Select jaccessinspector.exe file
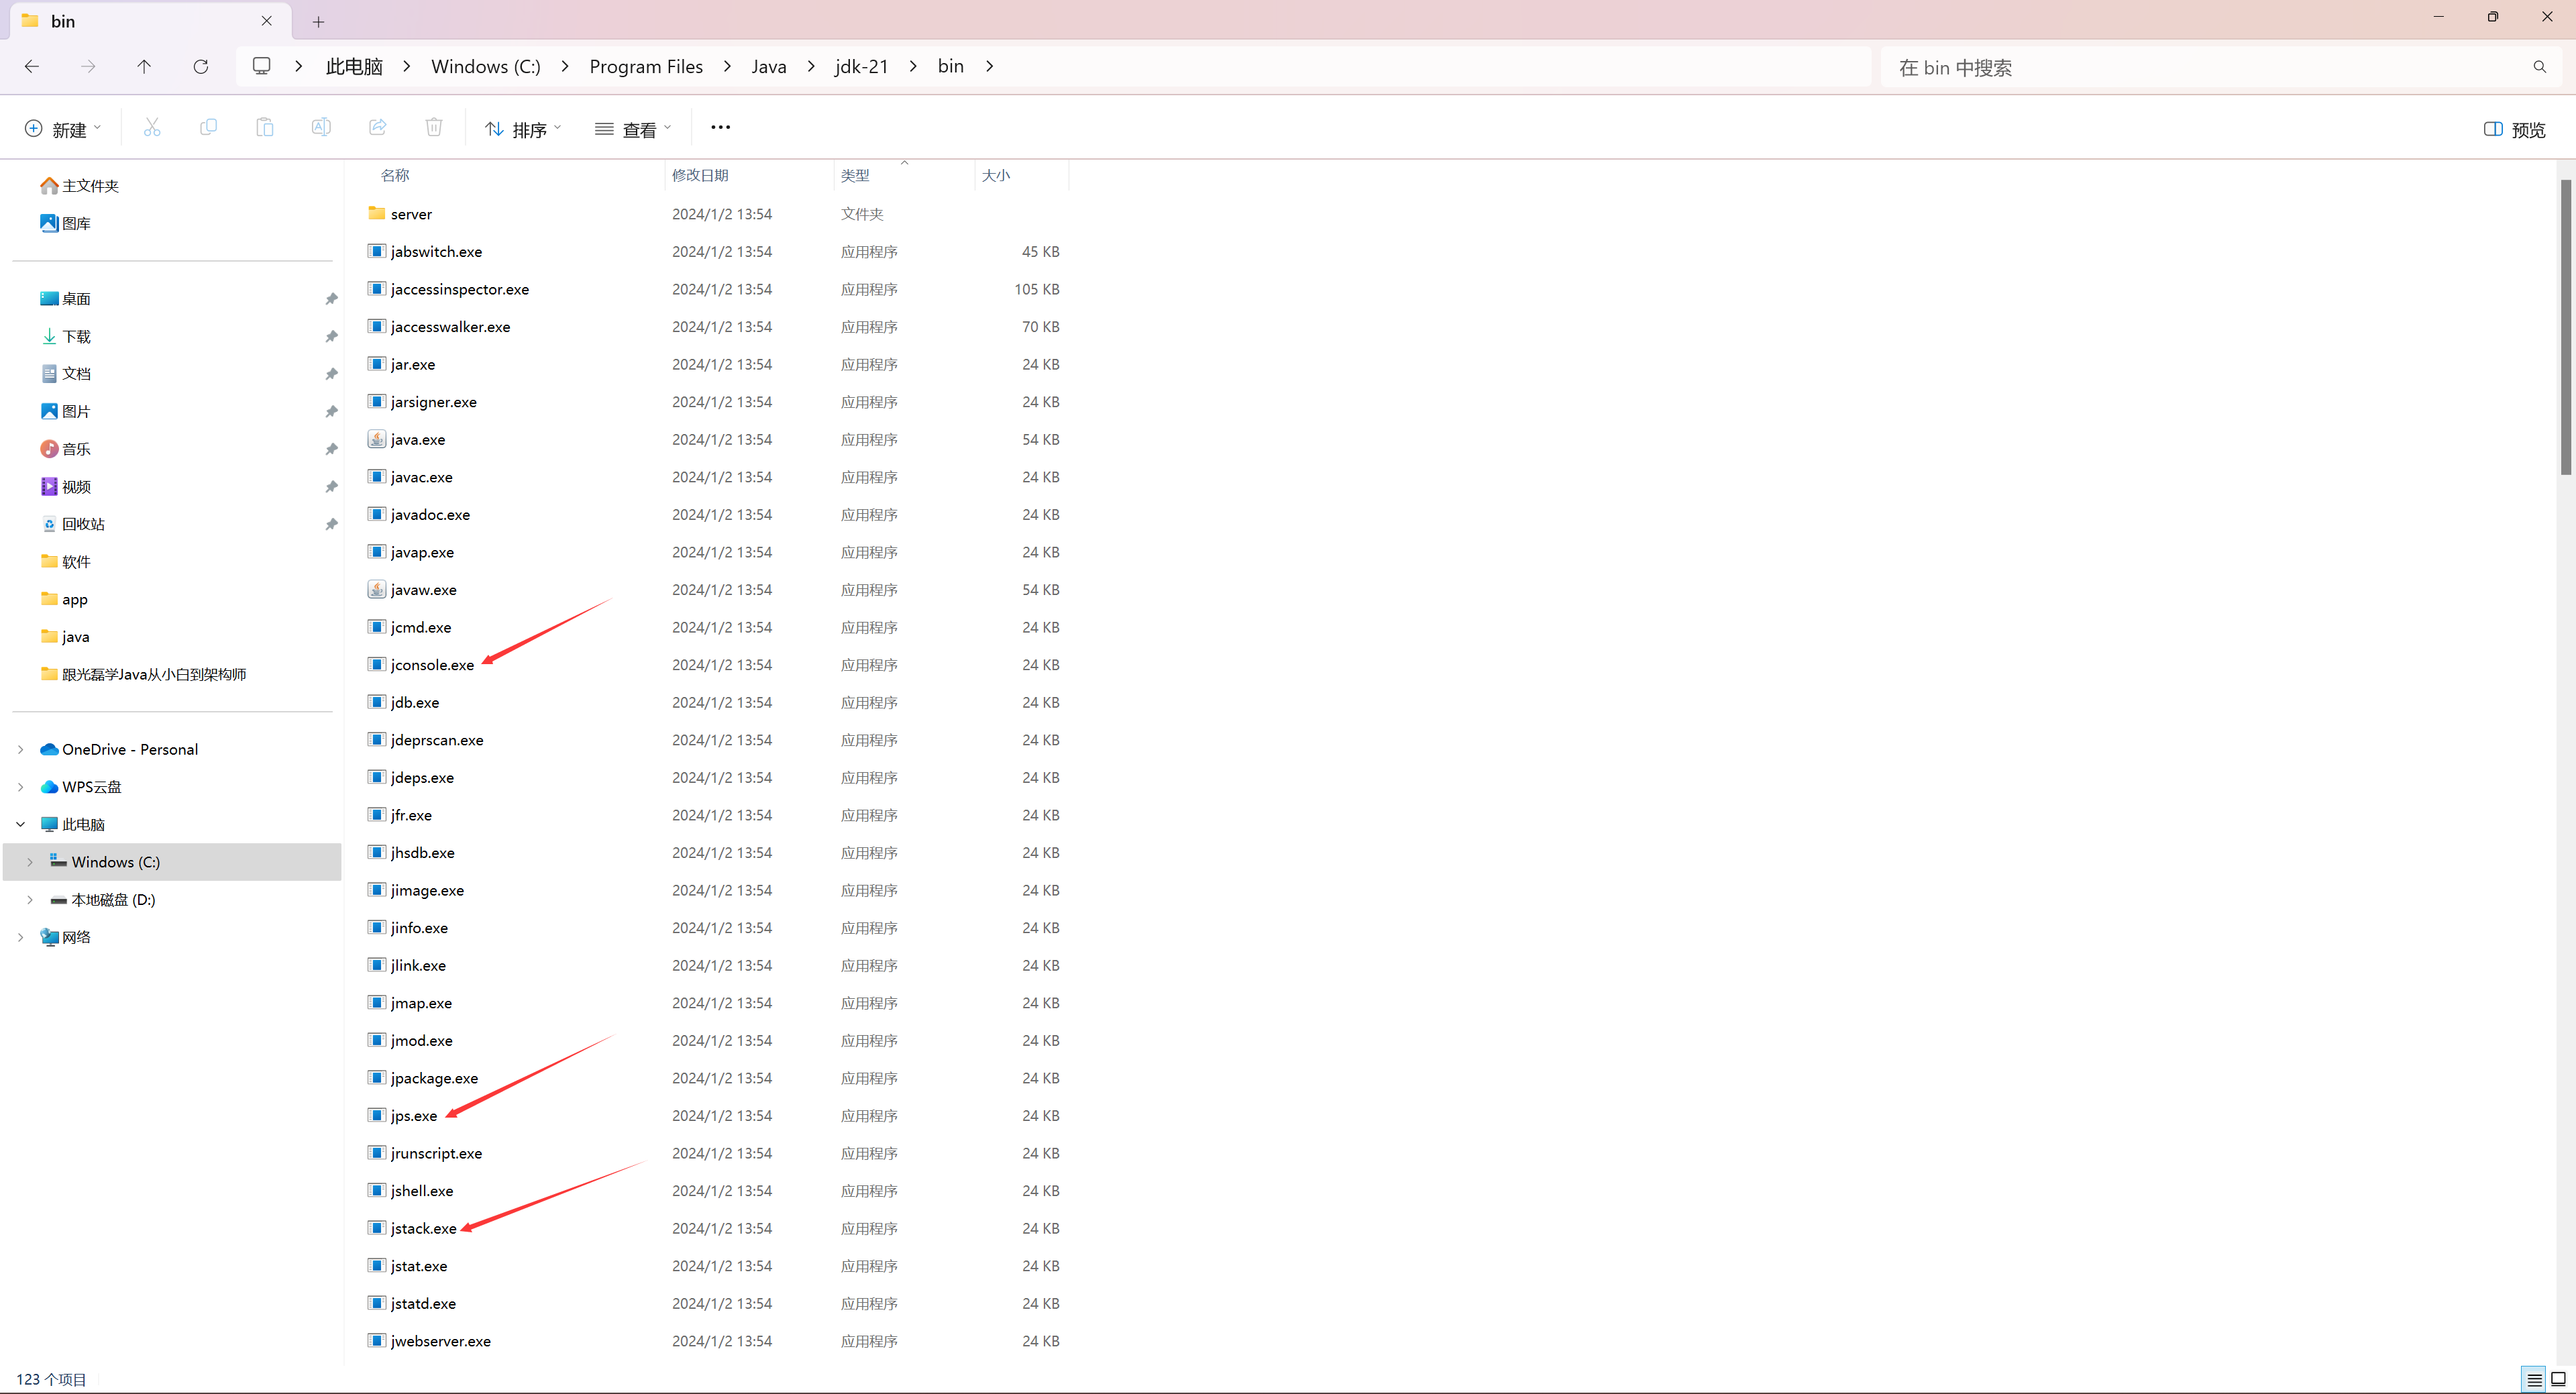Image resolution: width=2576 pixels, height=1394 pixels. pos(460,289)
